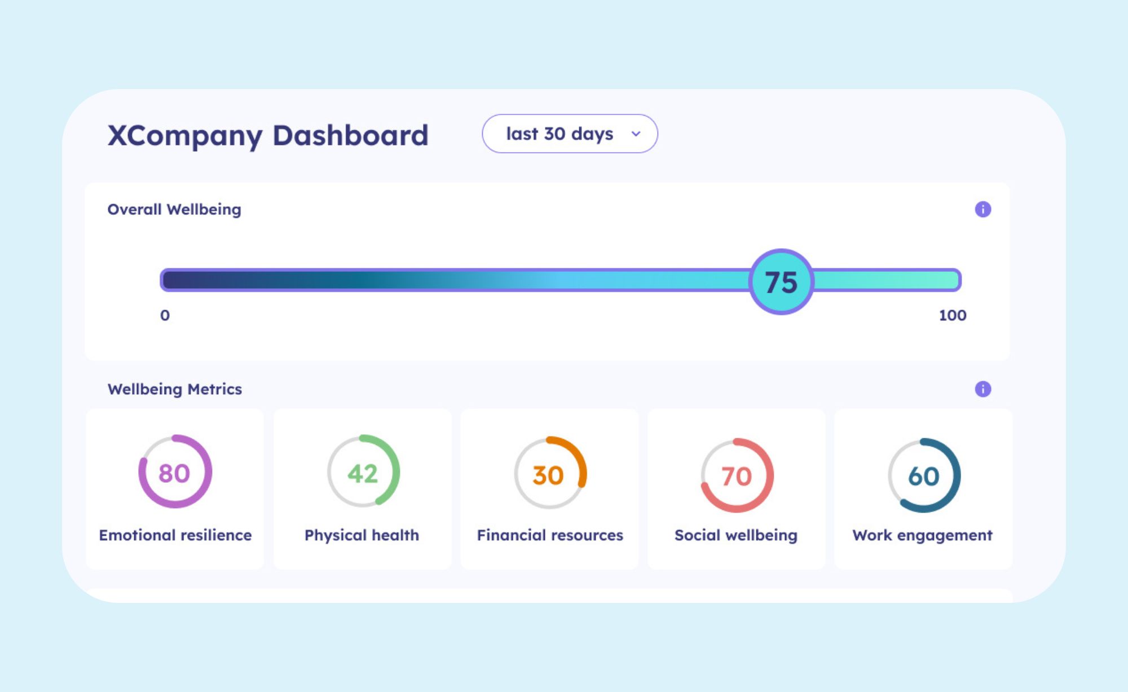Select the Social wellbeing label

click(x=736, y=535)
